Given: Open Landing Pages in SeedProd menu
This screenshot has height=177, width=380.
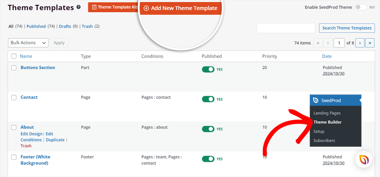Looking at the screenshot, I should (x=327, y=113).
